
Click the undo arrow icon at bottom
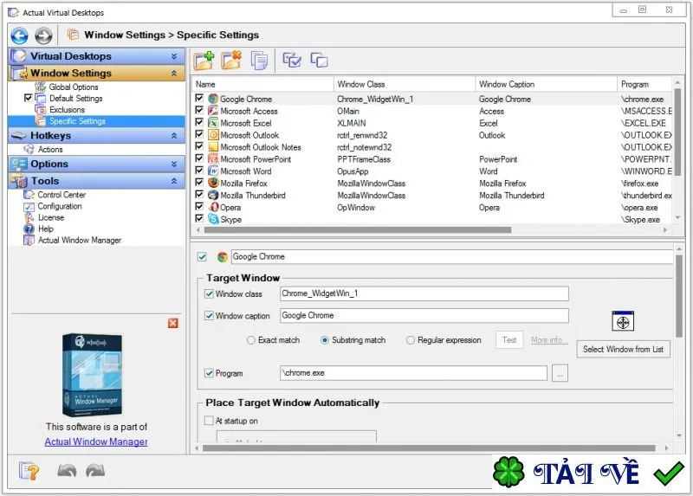click(x=67, y=471)
